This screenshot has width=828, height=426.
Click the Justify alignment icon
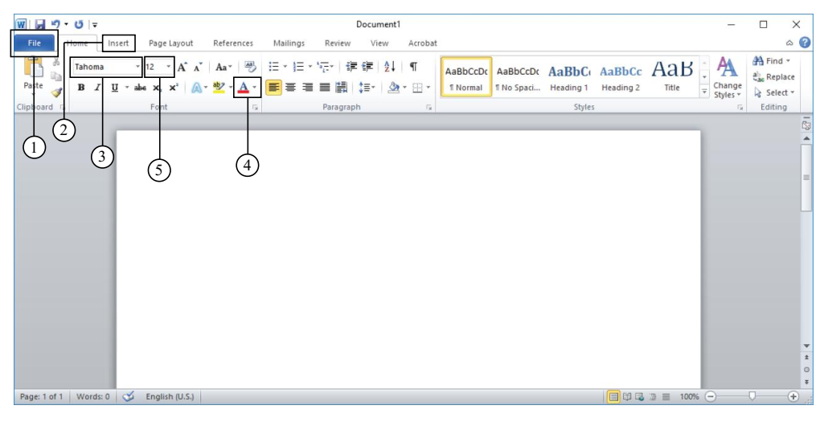point(325,88)
